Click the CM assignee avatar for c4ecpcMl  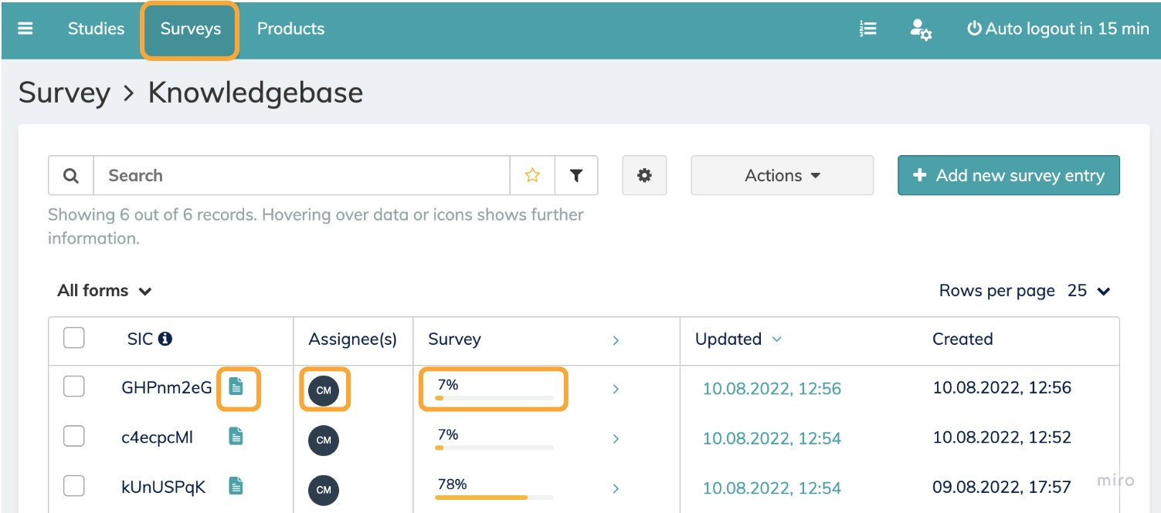[324, 440]
